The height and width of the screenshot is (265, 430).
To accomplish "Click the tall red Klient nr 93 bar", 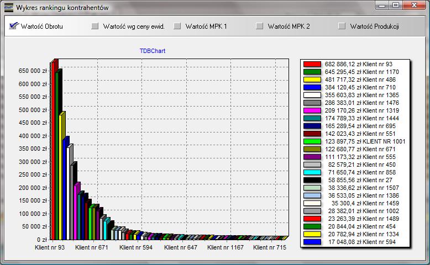I will 53,151.
